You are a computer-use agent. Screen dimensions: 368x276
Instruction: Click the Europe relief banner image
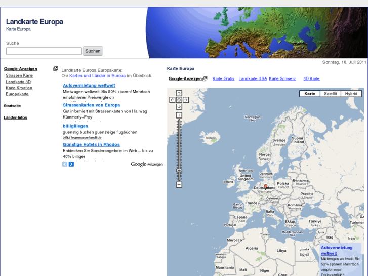[257, 32]
